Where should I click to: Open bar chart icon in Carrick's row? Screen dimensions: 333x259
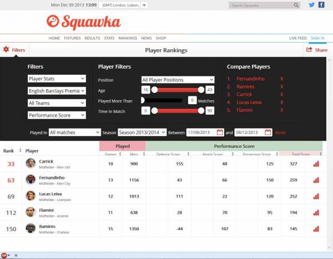(x=316, y=164)
